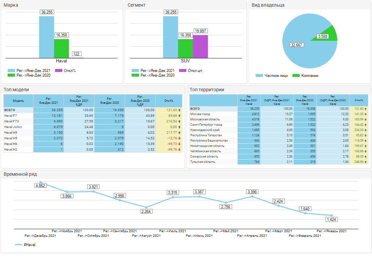This screenshot has height=263, width=372.
Task: Click green arrow in Москва город row
Action: tap(366, 114)
